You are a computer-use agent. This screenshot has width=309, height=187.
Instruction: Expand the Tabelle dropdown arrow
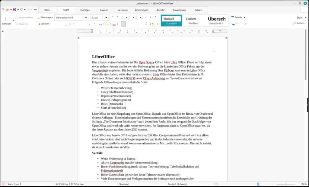(244, 17)
